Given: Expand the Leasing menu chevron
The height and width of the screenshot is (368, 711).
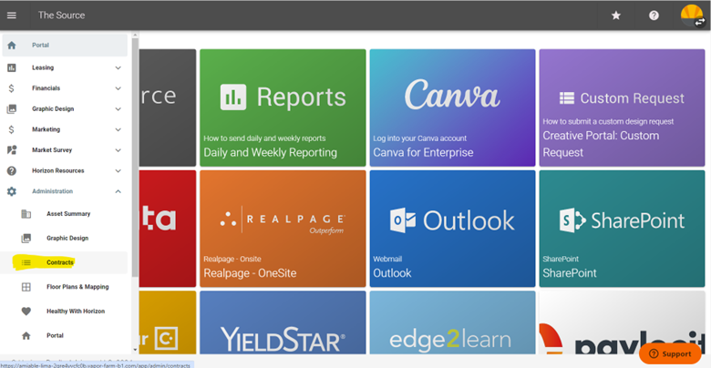Looking at the screenshot, I should pyautogui.click(x=118, y=68).
